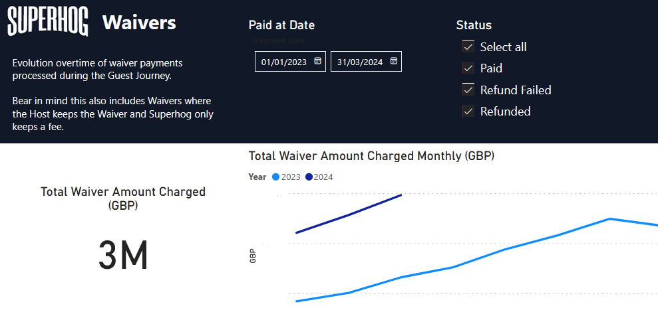Toggle the Refund Failed checkbox

coord(468,90)
